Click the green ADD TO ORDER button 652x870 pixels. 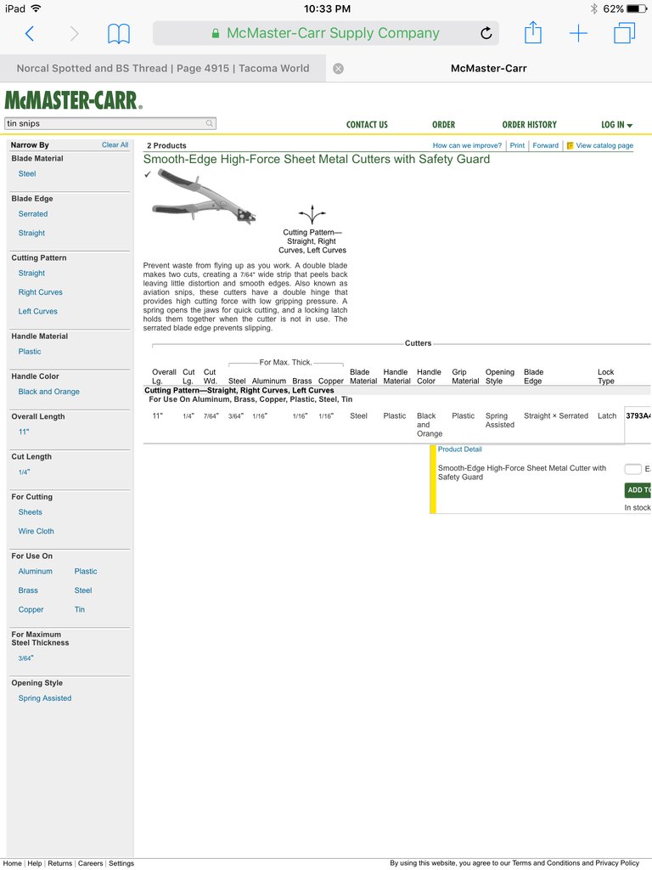638,490
